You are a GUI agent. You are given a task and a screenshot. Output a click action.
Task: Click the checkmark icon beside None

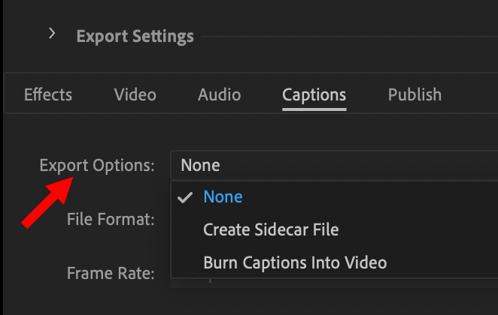click(x=185, y=197)
